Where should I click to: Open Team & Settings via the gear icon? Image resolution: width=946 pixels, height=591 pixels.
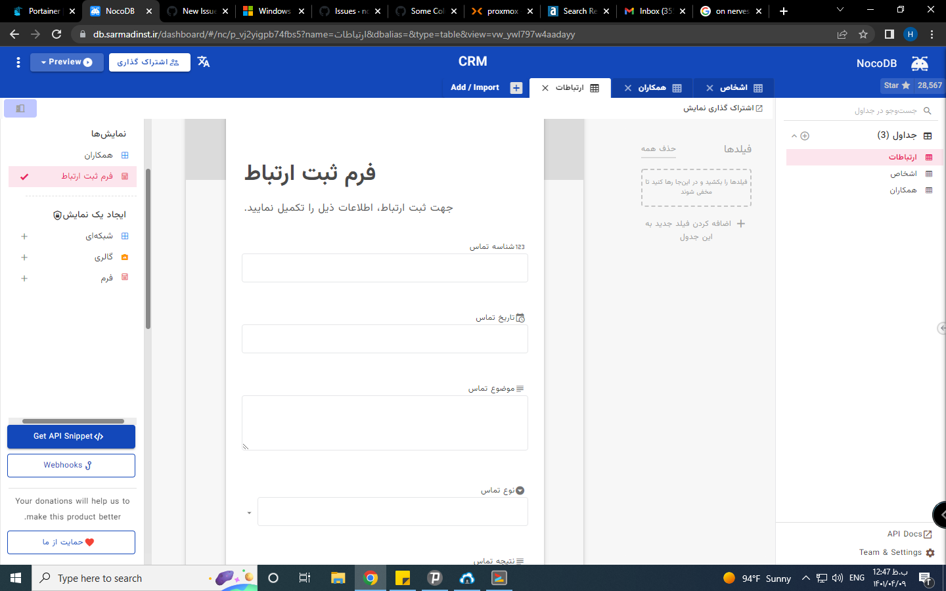click(x=930, y=552)
